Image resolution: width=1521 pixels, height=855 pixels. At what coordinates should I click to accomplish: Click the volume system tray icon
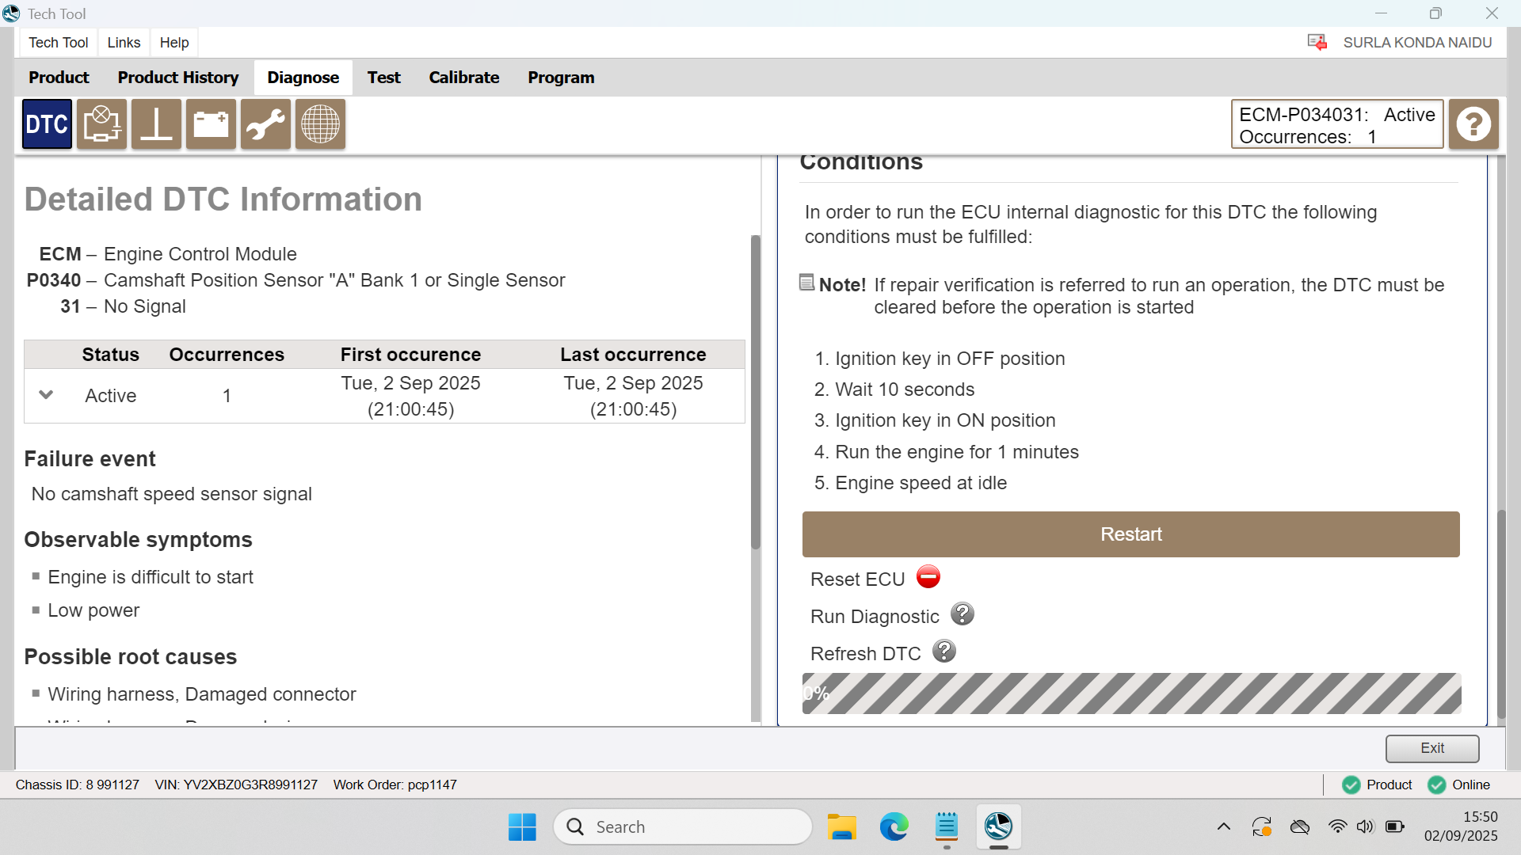click(1365, 827)
